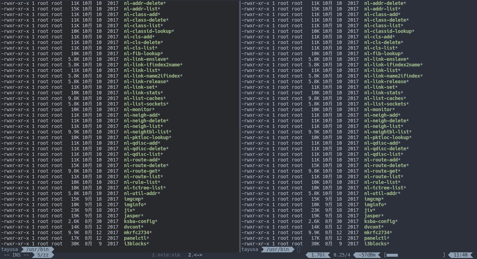
Task: Click nl-qdisc-list* in the right pane
Action: (384, 154)
